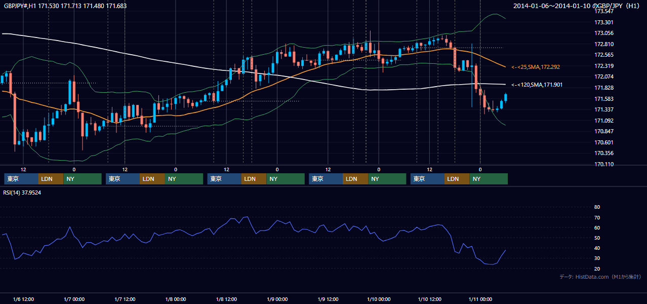
Task: Click the leftmost 東京 session block
Action: [21, 179]
